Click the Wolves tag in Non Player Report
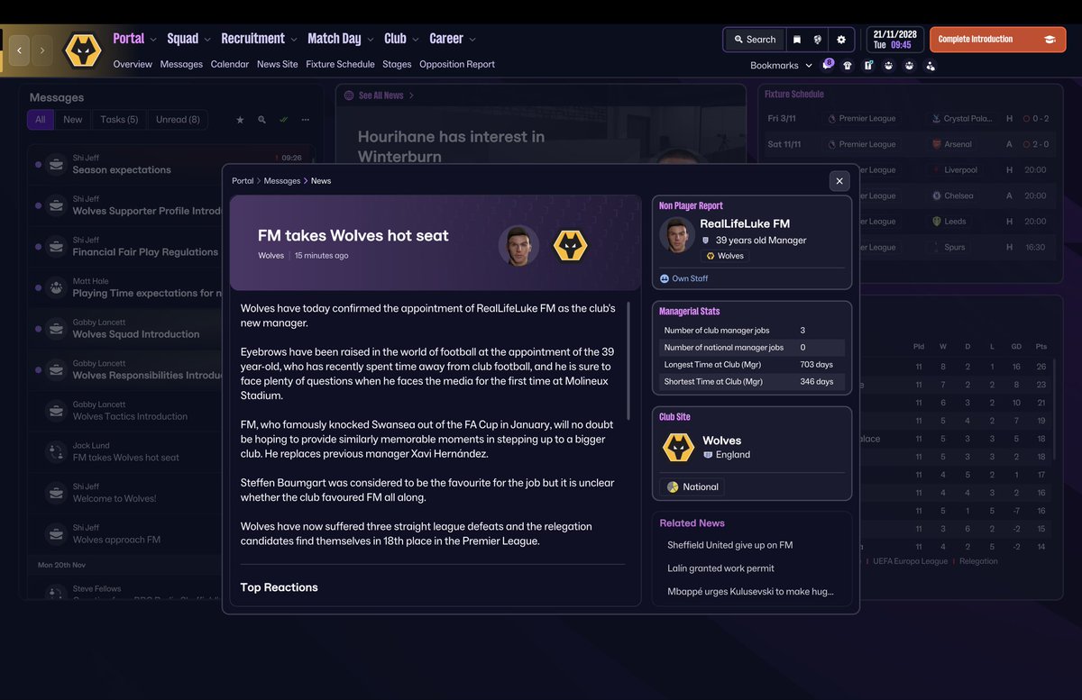 click(x=725, y=256)
